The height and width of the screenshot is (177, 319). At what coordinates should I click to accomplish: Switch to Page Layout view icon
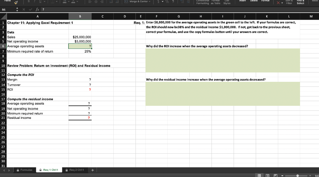[x=267, y=175]
